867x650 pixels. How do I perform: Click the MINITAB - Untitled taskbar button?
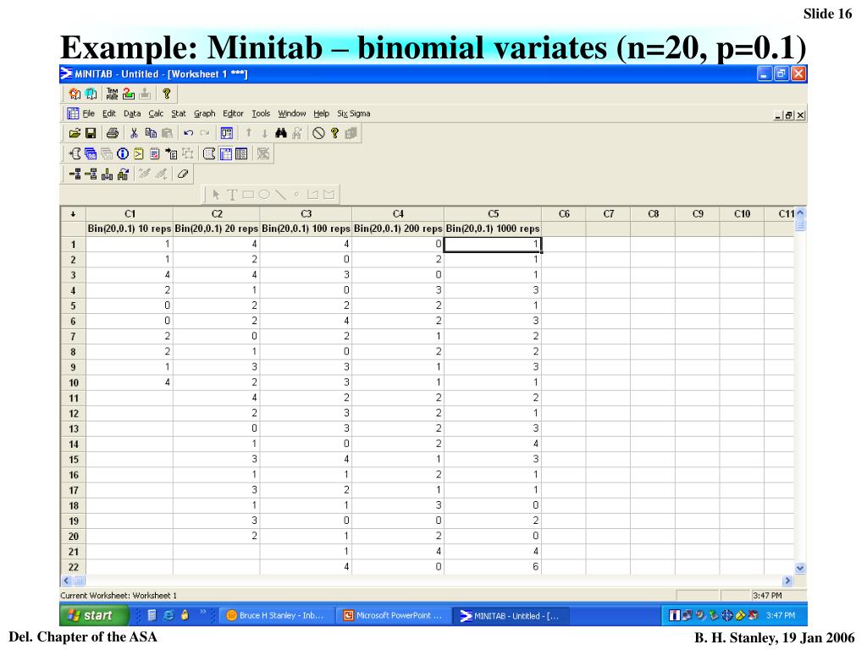[x=510, y=615]
